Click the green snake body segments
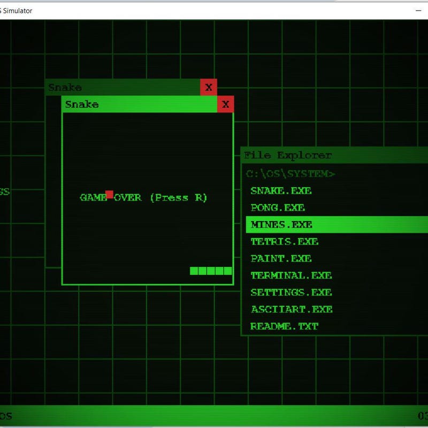The height and width of the screenshot is (428, 428). point(211,271)
